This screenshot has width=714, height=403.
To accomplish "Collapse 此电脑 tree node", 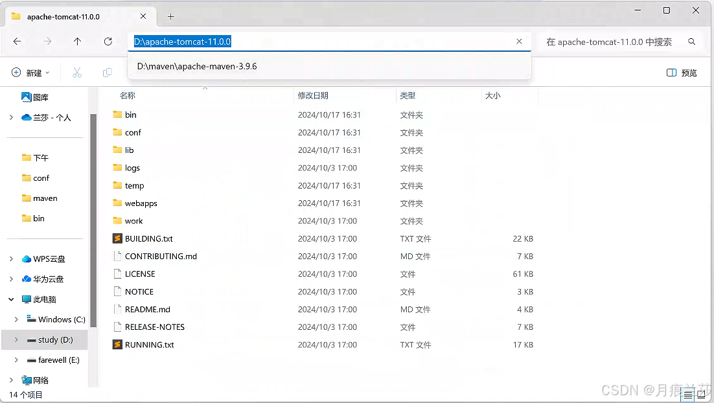I will pos(12,299).
